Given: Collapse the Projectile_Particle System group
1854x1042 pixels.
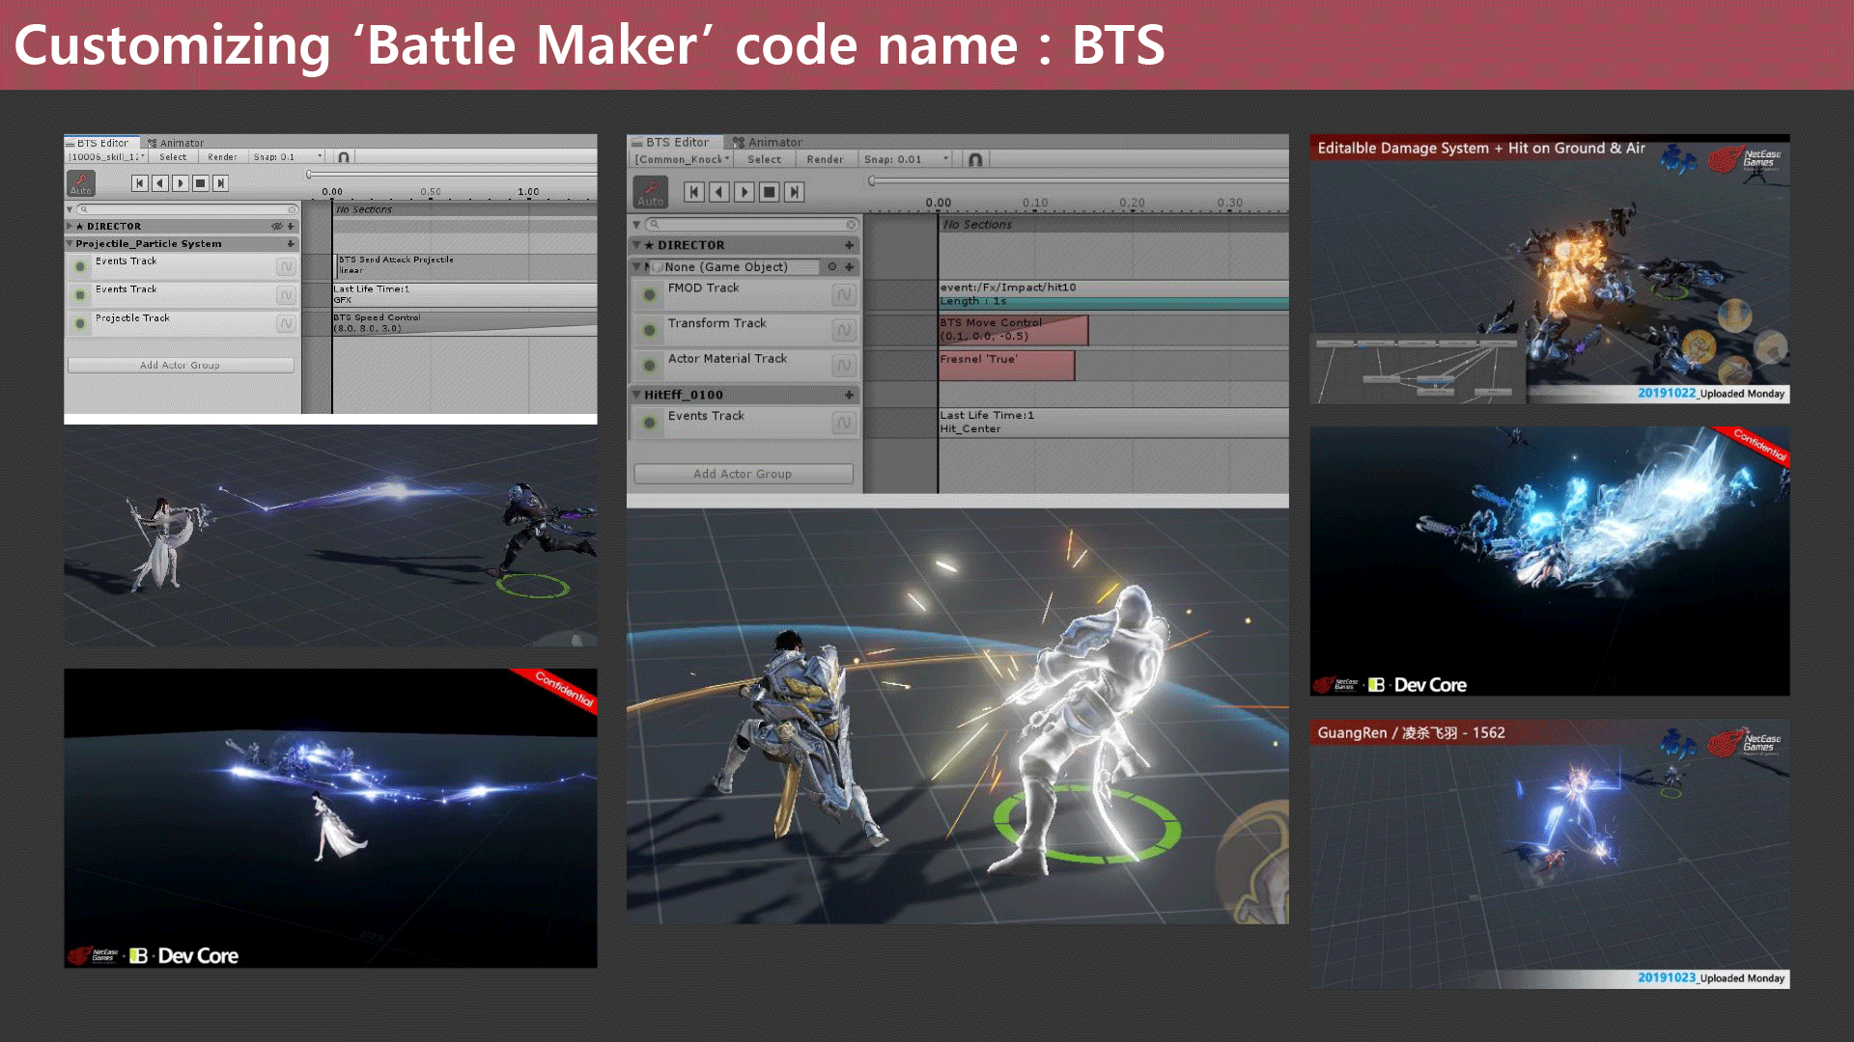Looking at the screenshot, I should coord(69,243).
